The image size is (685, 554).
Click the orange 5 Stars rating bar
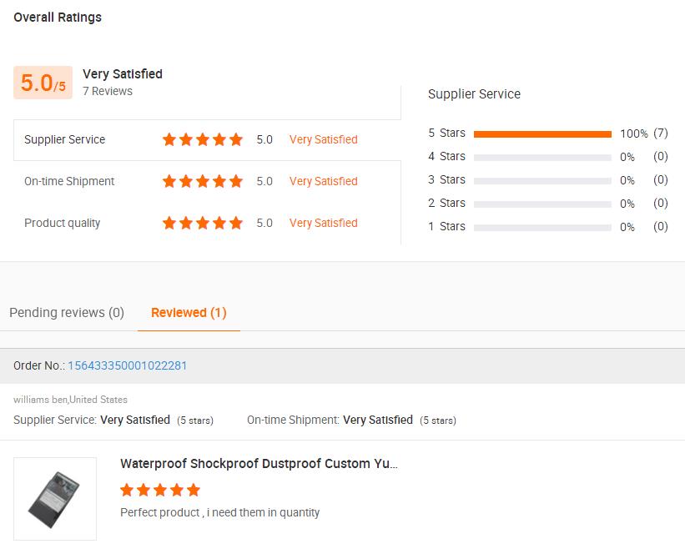542,133
